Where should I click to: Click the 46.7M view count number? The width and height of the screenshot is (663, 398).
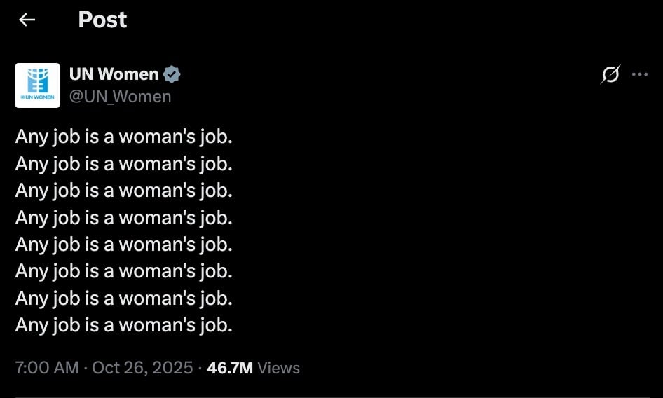[230, 368]
